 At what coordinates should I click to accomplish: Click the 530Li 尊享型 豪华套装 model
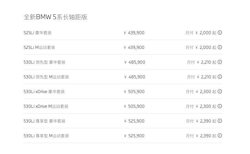(44, 121)
